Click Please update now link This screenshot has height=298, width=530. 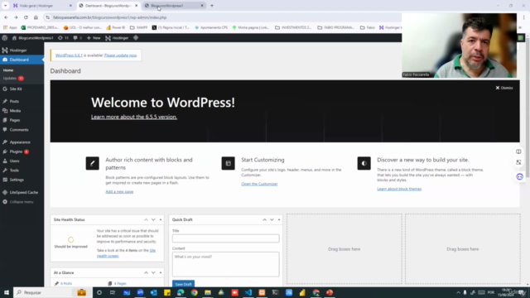pos(120,55)
